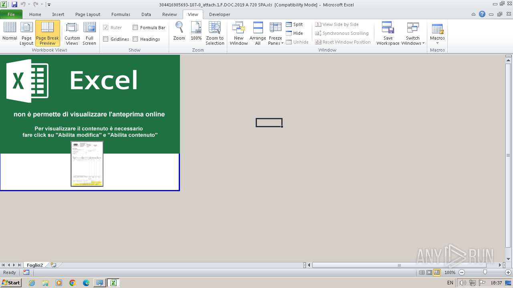Click the horizontal scrollbar
The width and height of the screenshot is (513, 288).
coord(399,265)
